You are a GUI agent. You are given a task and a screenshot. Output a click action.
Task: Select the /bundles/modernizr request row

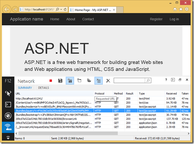102,107
